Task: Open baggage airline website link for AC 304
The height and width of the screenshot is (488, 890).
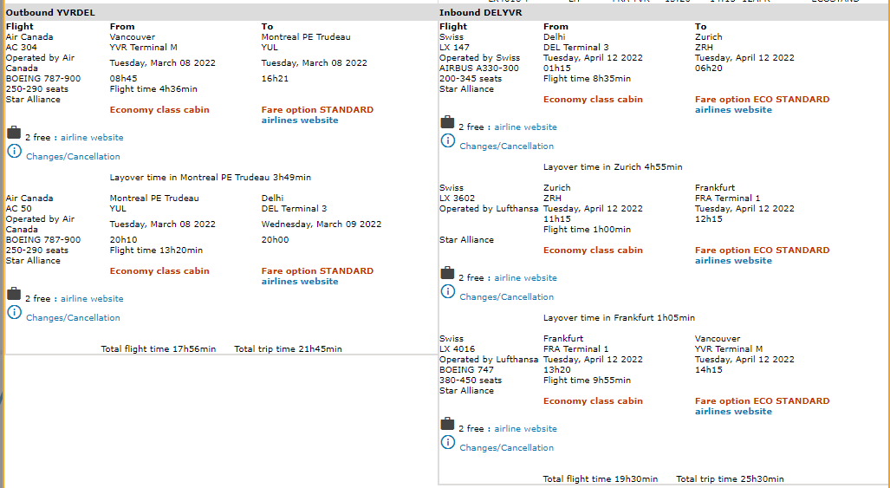Action: (92, 138)
